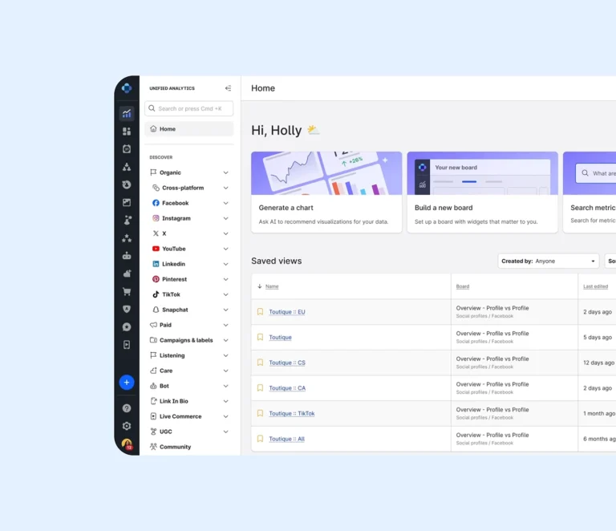Click the calendar icon in dark sidebar

[x=127, y=148]
